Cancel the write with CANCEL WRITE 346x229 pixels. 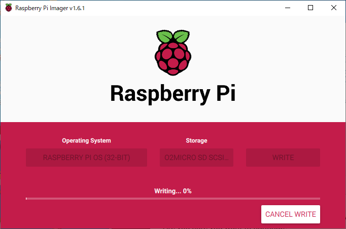[x=291, y=214]
